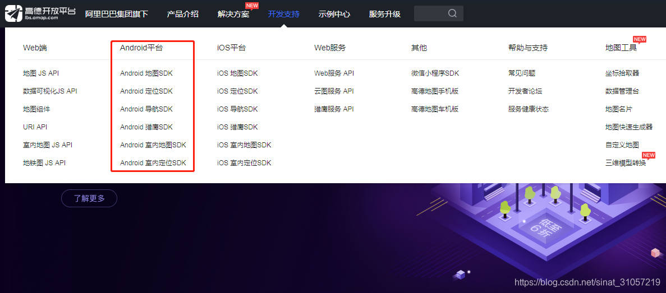Open the 示例中心 menu
The height and width of the screenshot is (293, 666).
coord(334,14)
